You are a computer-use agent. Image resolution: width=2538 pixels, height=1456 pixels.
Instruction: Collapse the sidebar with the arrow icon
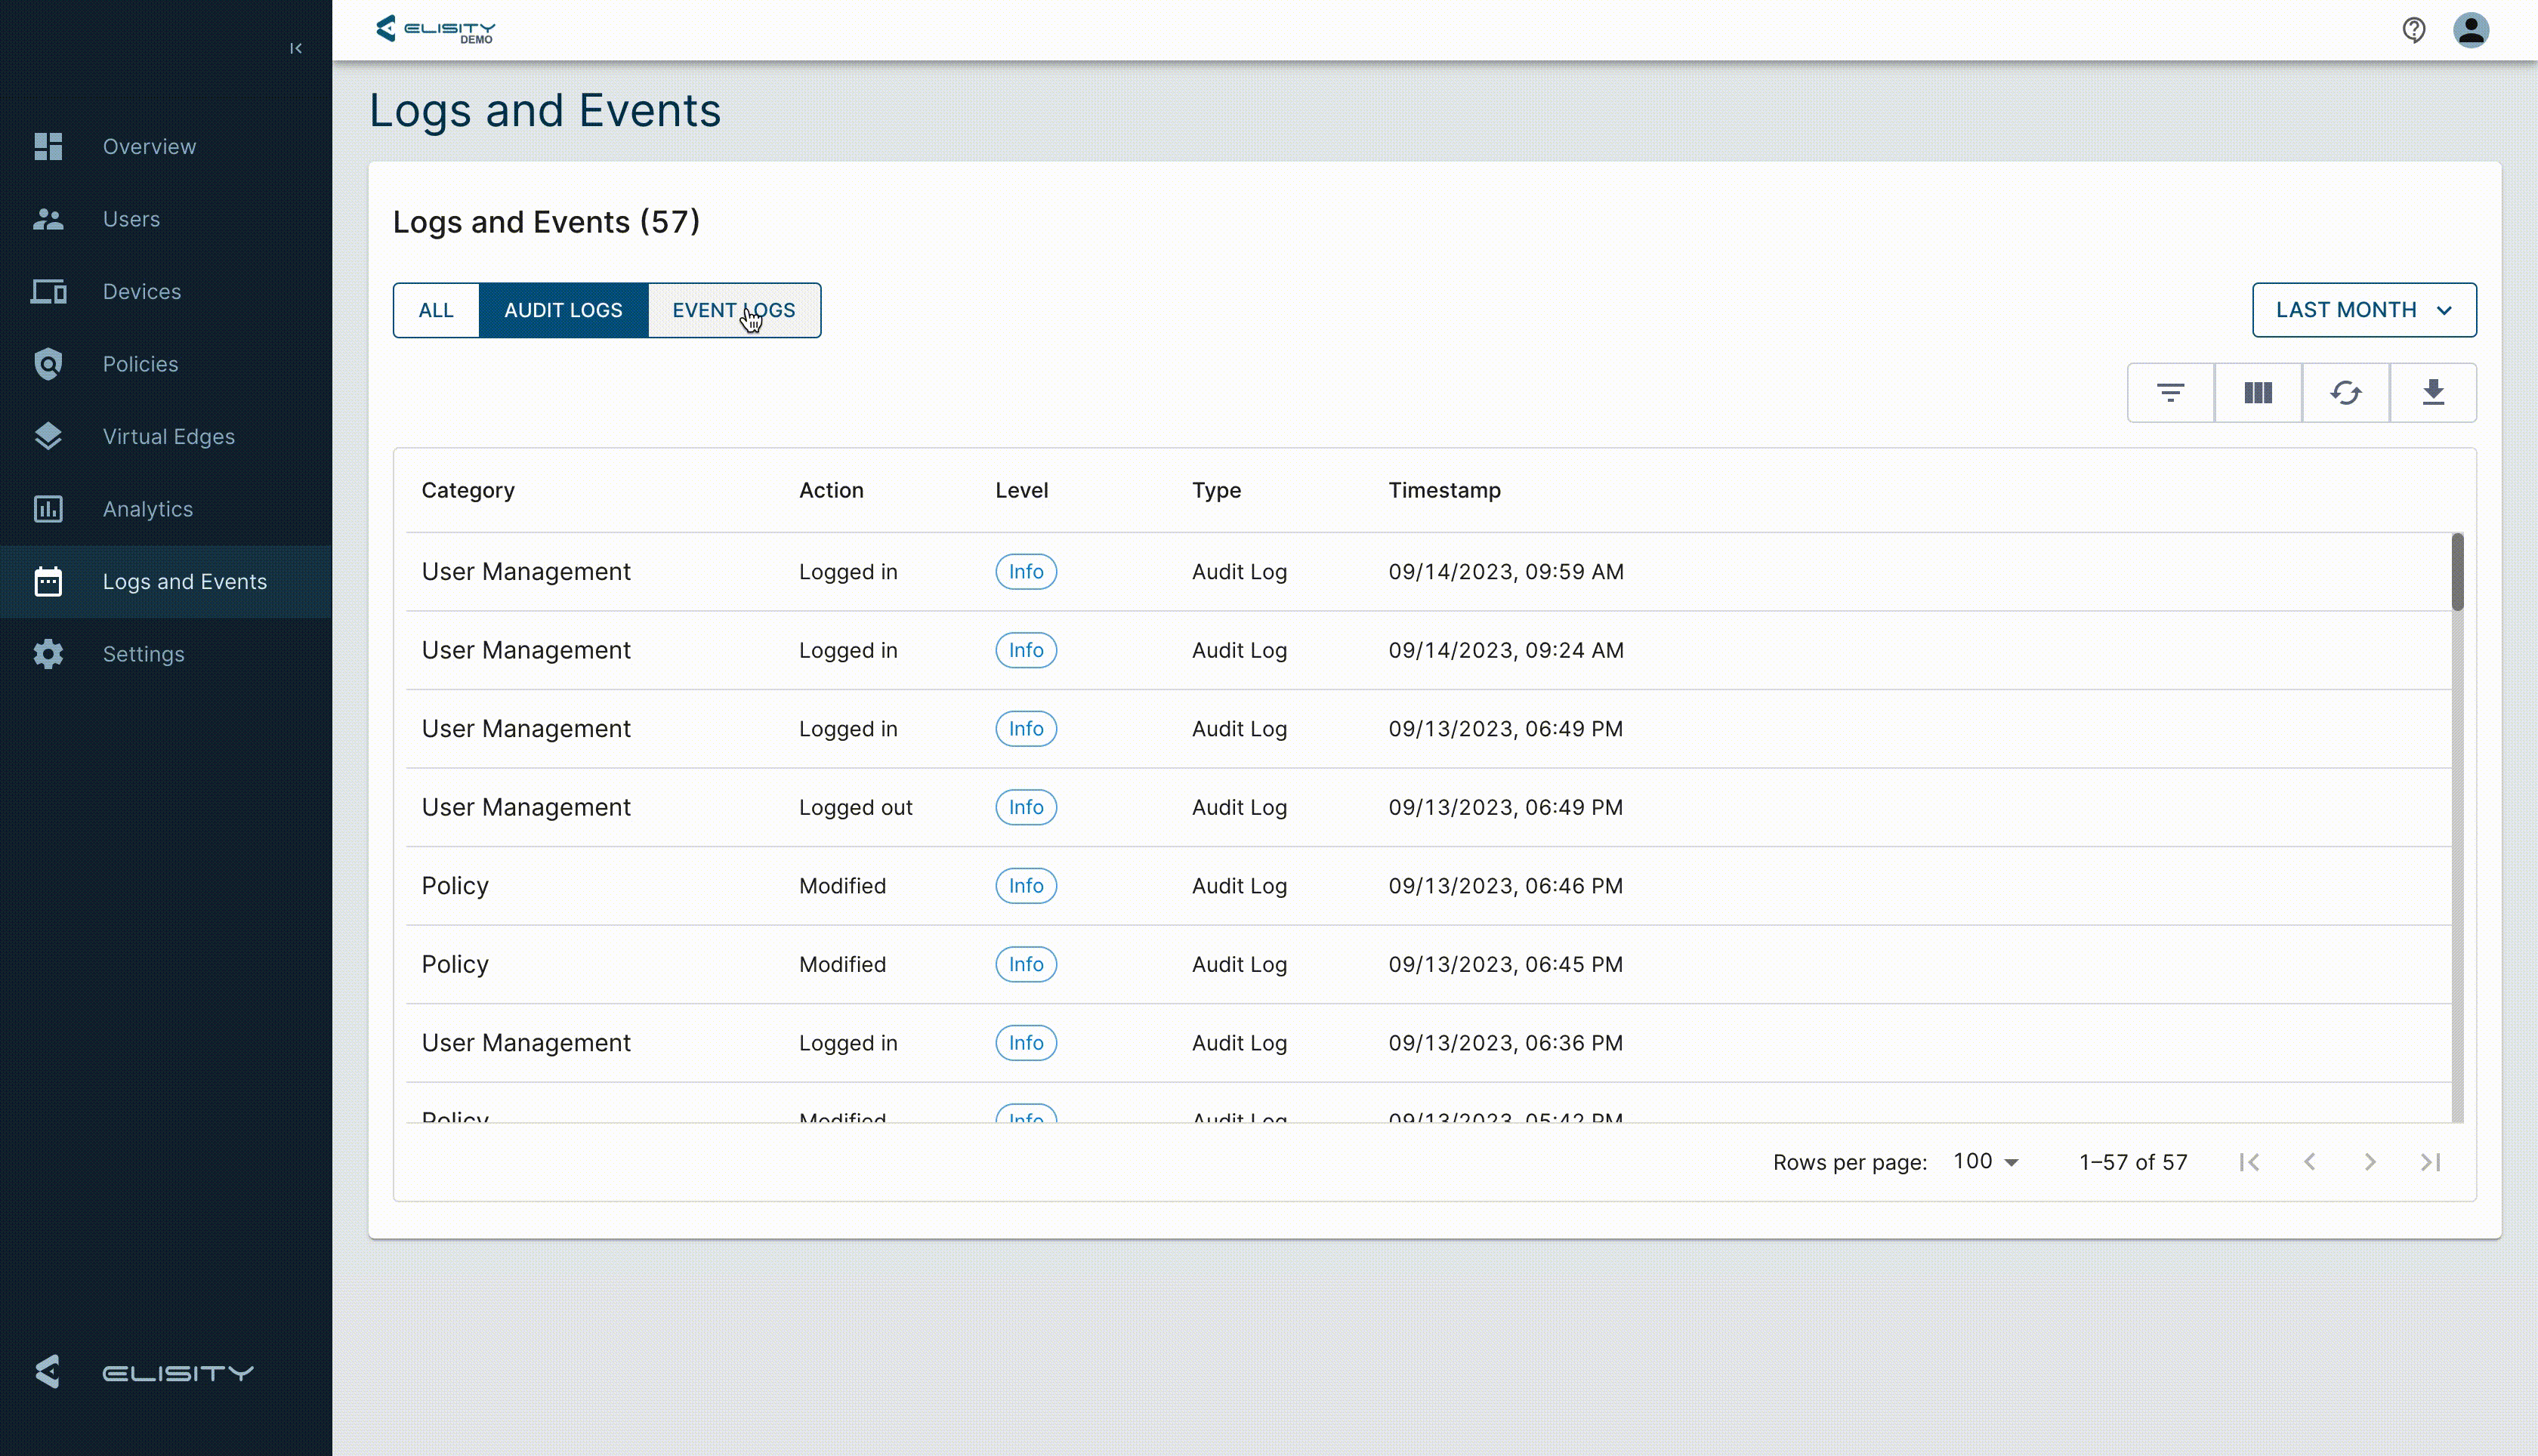(x=295, y=48)
